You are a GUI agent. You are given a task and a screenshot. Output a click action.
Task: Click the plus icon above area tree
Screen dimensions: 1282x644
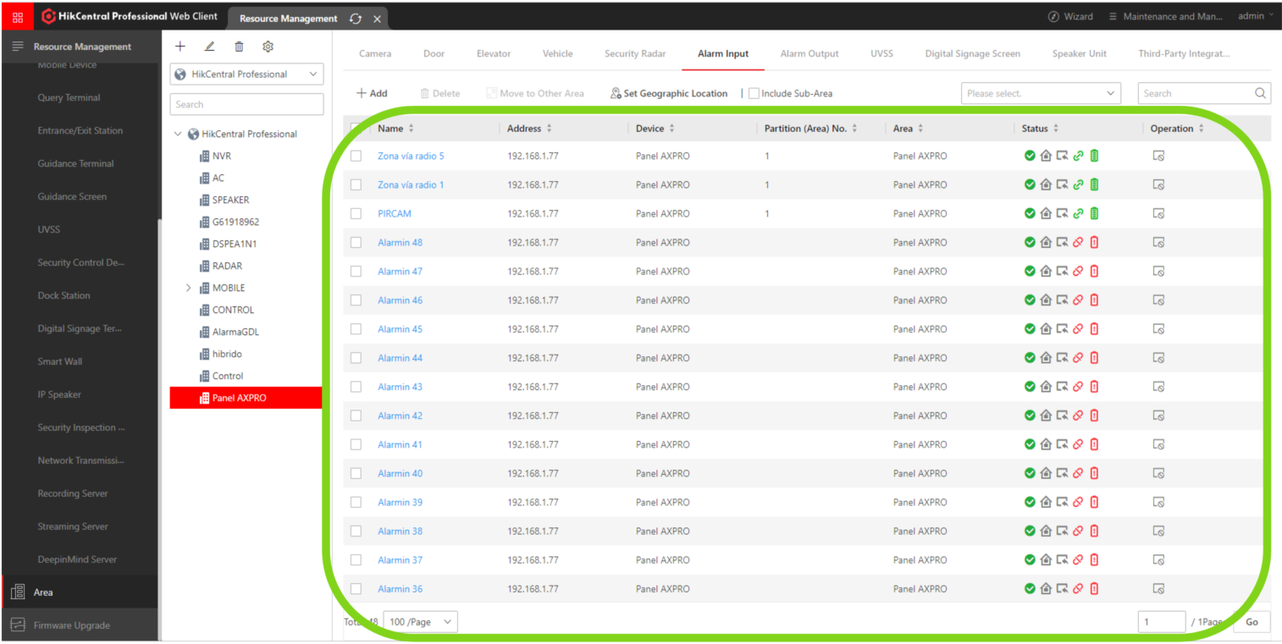pyautogui.click(x=180, y=47)
